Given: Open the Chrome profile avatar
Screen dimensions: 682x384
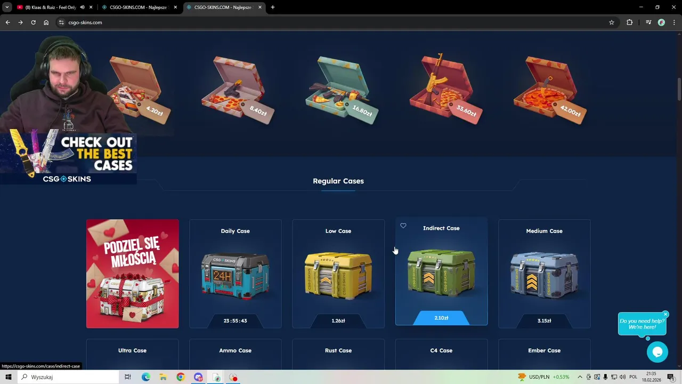Looking at the screenshot, I should (x=661, y=22).
